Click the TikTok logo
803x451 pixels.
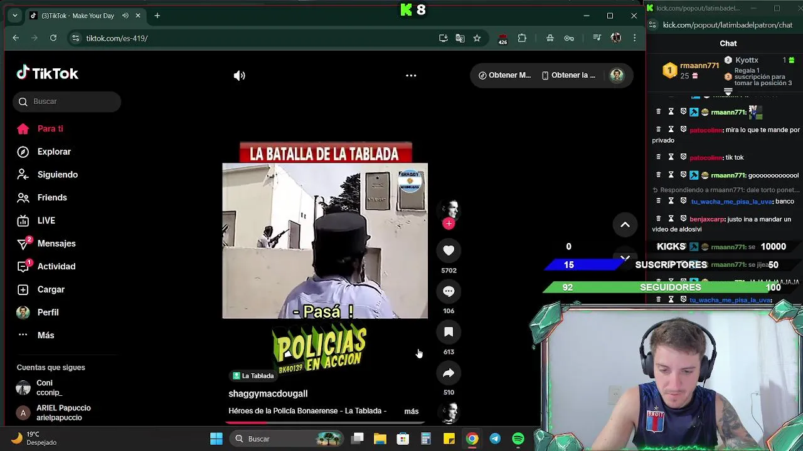pyautogui.click(x=48, y=73)
